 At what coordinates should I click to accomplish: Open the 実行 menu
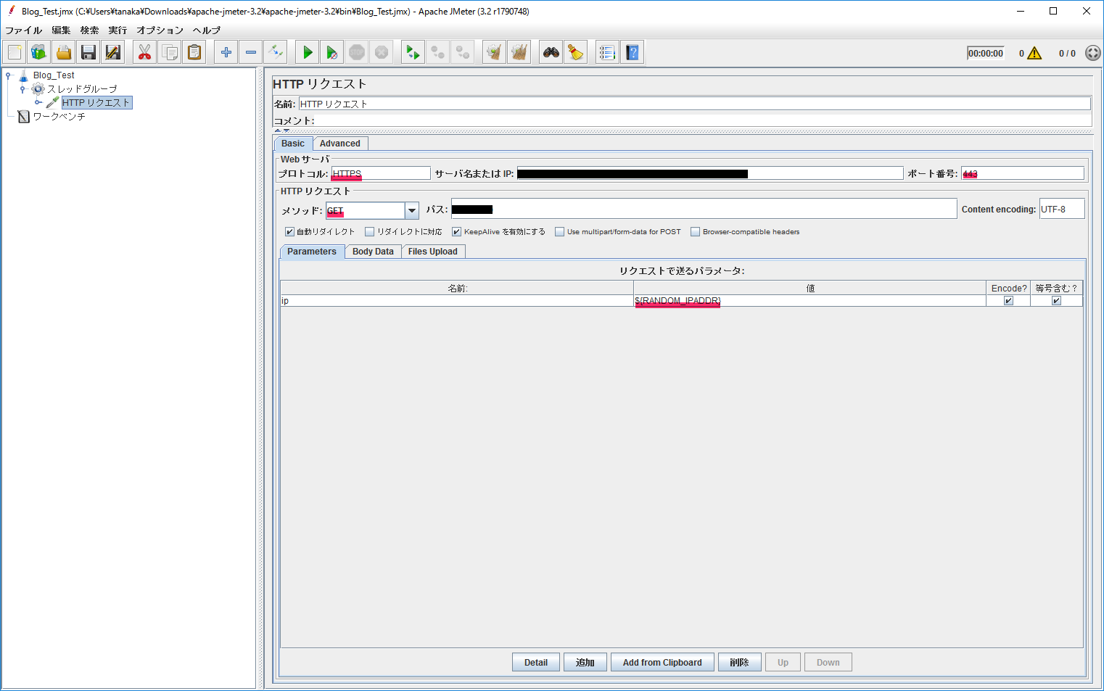[118, 30]
